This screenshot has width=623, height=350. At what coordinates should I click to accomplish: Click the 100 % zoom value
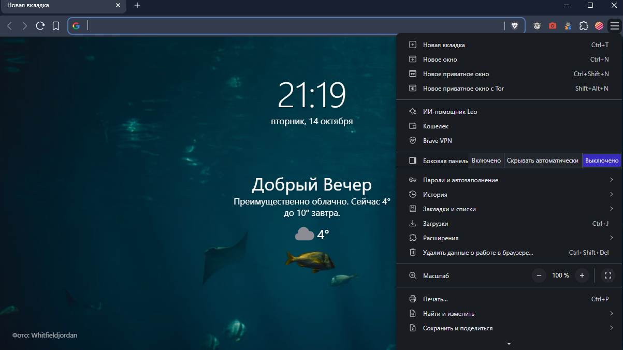click(560, 275)
